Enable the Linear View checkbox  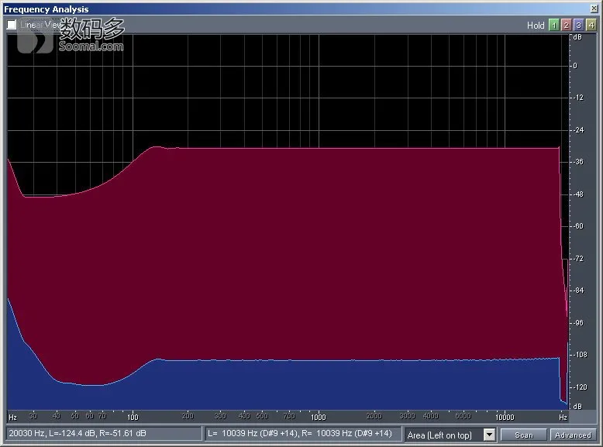tap(12, 25)
